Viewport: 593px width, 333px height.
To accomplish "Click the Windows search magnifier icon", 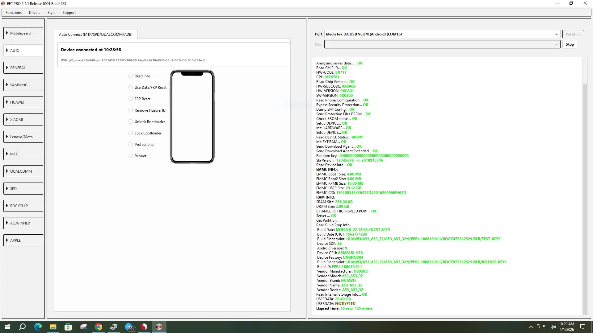I will pyautogui.click(x=22, y=327).
